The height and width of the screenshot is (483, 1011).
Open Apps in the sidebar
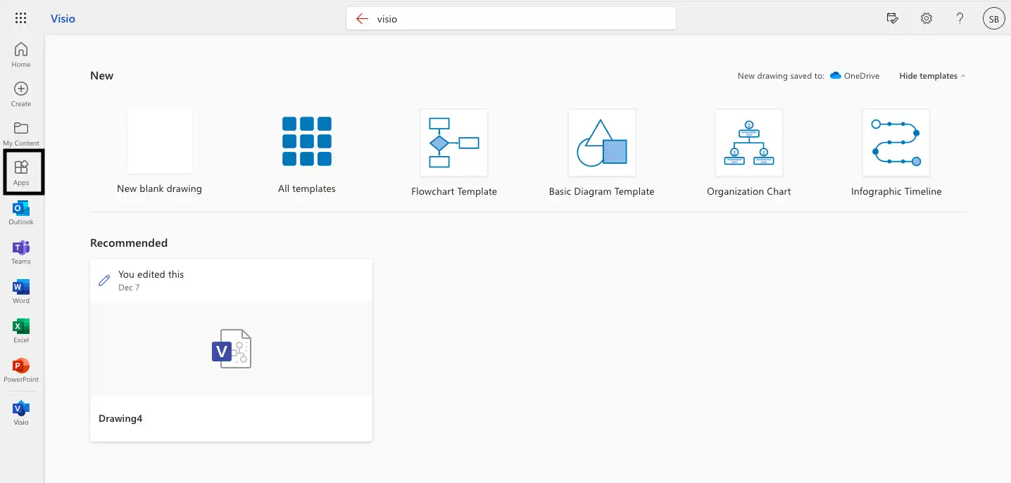tap(21, 172)
